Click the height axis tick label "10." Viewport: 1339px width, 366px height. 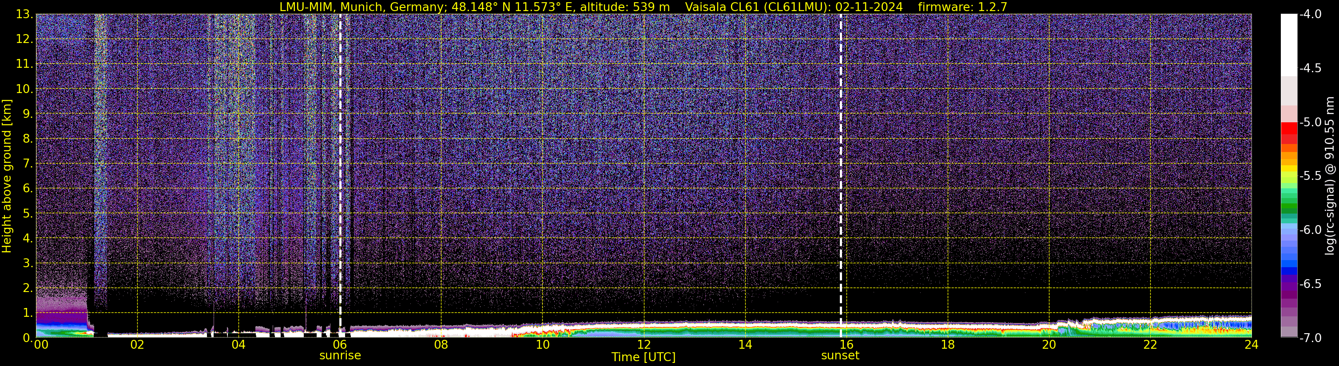[24, 89]
